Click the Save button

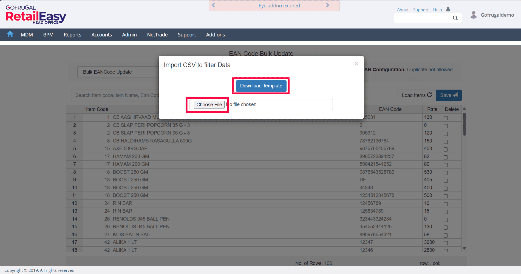(x=449, y=95)
